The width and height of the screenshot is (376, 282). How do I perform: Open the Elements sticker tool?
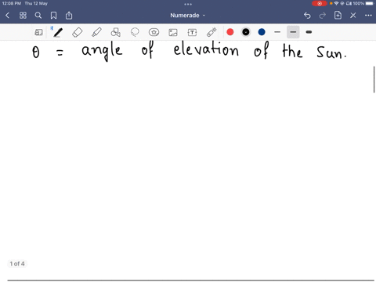pyautogui.click(x=154, y=32)
